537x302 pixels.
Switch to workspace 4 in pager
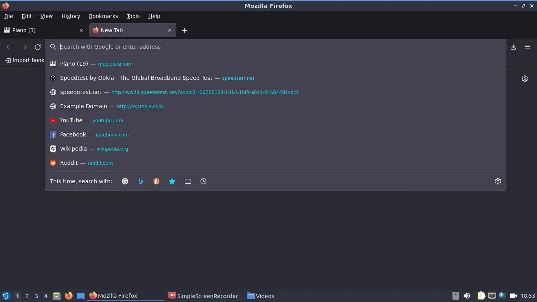(x=46, y=296)
